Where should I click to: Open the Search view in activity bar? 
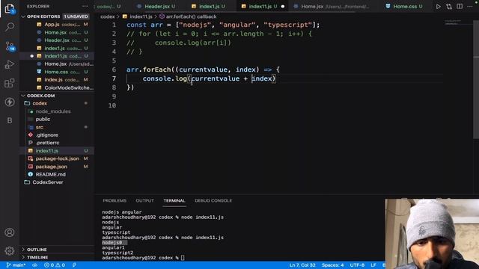pos(10,27)
